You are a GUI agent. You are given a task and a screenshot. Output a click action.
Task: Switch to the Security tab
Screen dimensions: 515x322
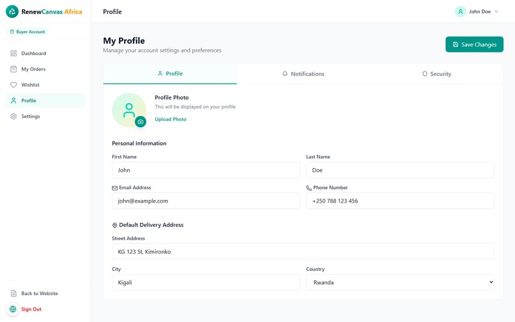click(x=436, y=74)
